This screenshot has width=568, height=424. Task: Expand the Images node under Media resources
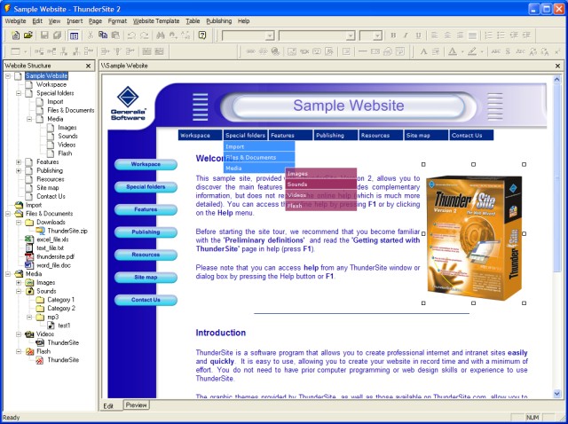click(19, 282)
